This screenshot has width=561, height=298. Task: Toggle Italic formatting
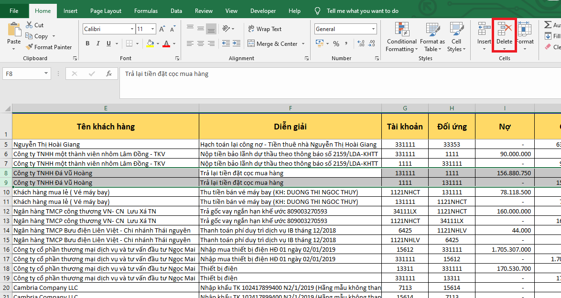98,44
